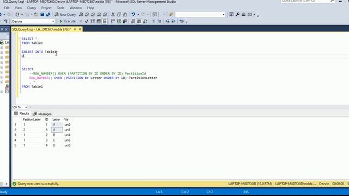The image size is (349, 196).
Task: Select Results to File icon
Action: point(145,21)
